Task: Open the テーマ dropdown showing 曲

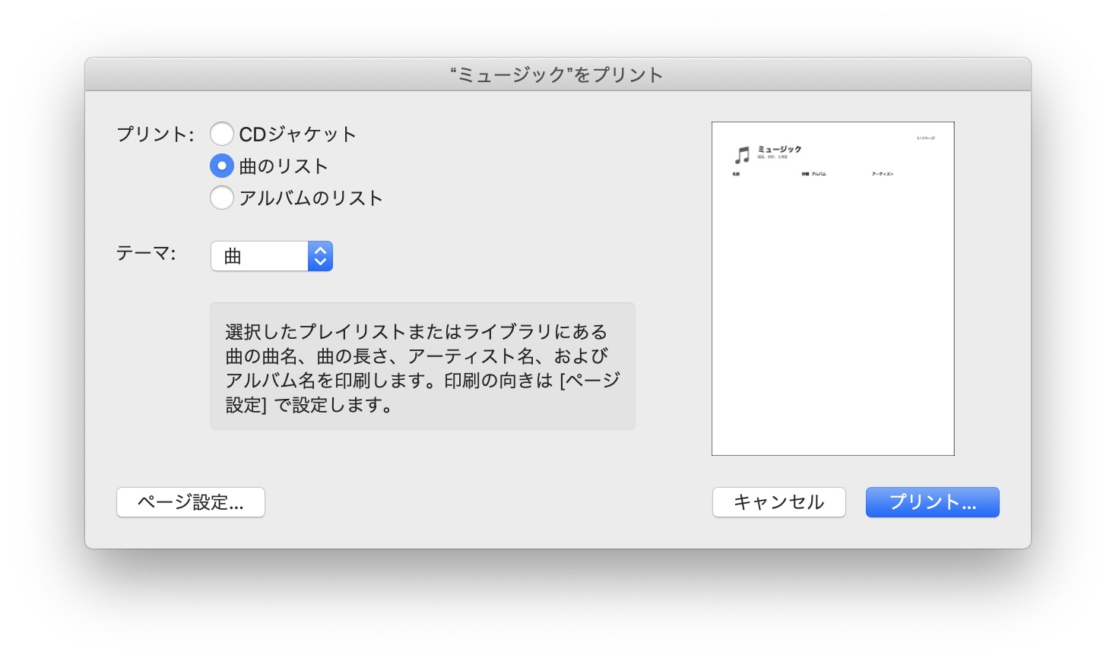Action: [271, 256]
